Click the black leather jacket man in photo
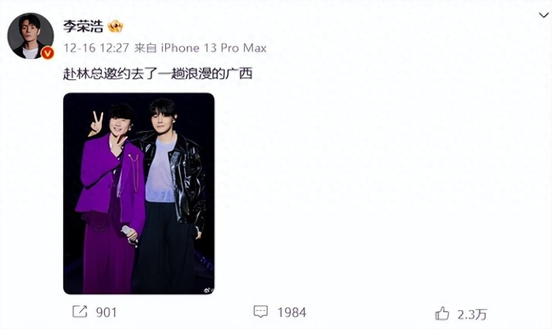The height and width of the screenshot is (329, 552). coord(171,196)
